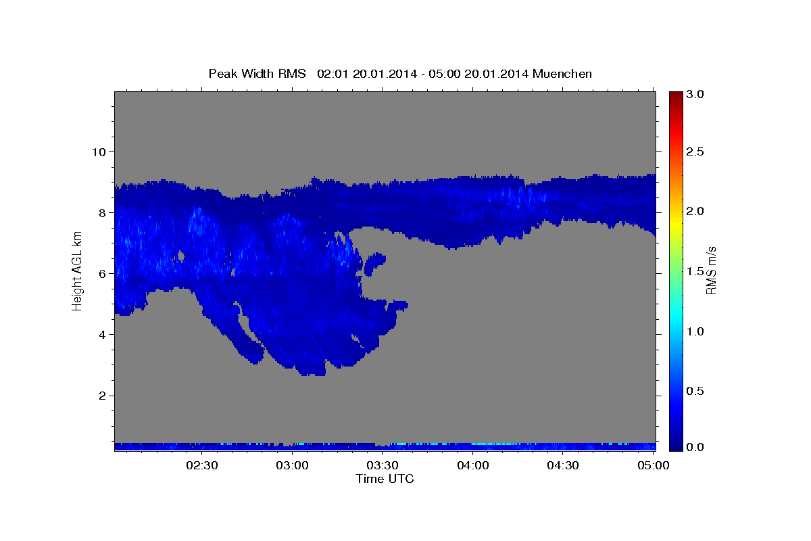The image size is (811, 541).
Task: Select the 03:00 time axis label
Action: 293,465
